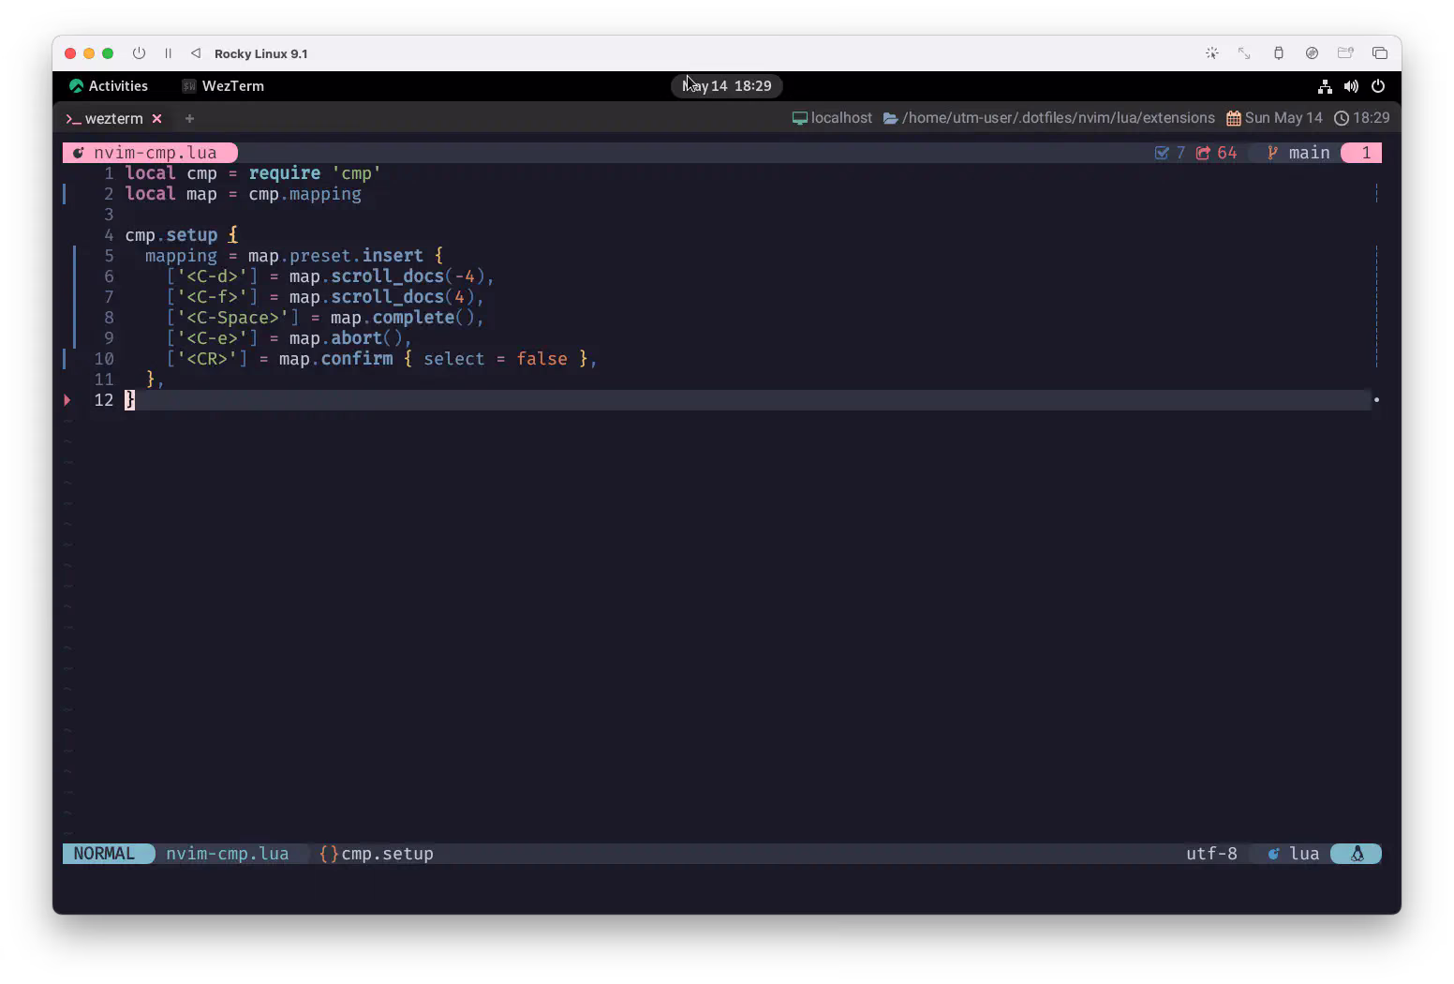The image size is (1454, 984).
Task: Close the wezterm tab with the x
Action: 157,119
